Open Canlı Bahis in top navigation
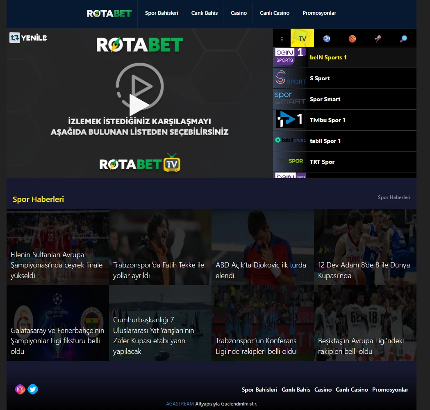This screenshot has height=410, width=430. coord(204,13)
